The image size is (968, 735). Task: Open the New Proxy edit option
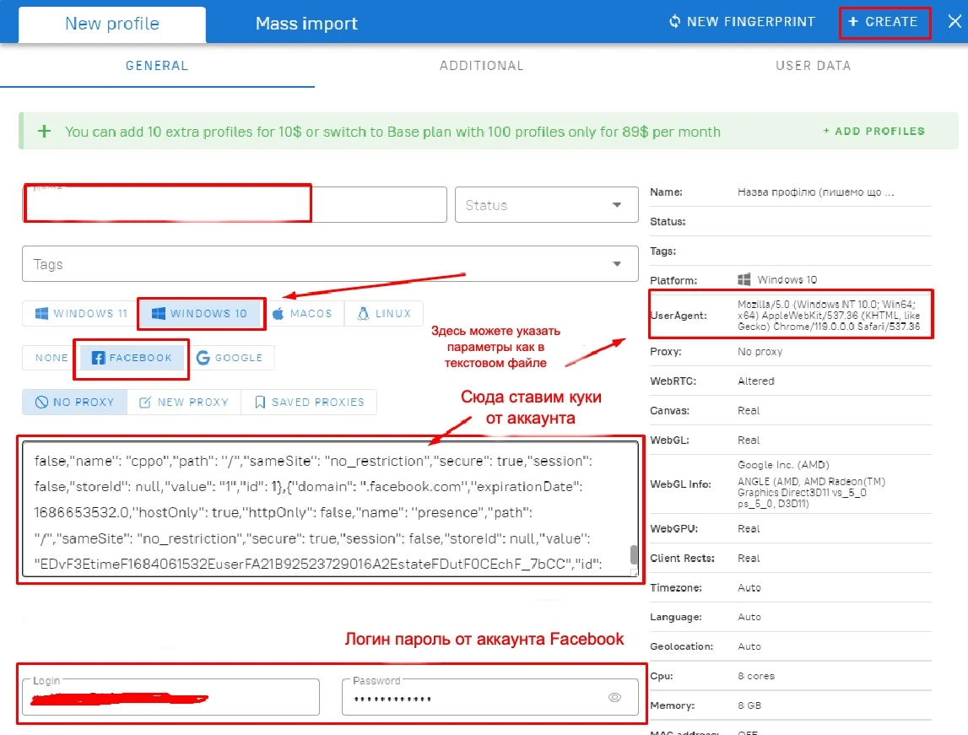184,403
